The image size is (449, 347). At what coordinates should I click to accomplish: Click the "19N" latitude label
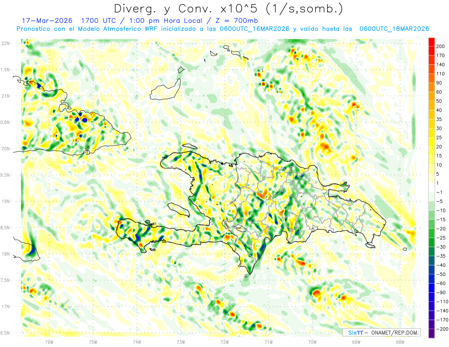pyautogui.click(x=6, y=201)
